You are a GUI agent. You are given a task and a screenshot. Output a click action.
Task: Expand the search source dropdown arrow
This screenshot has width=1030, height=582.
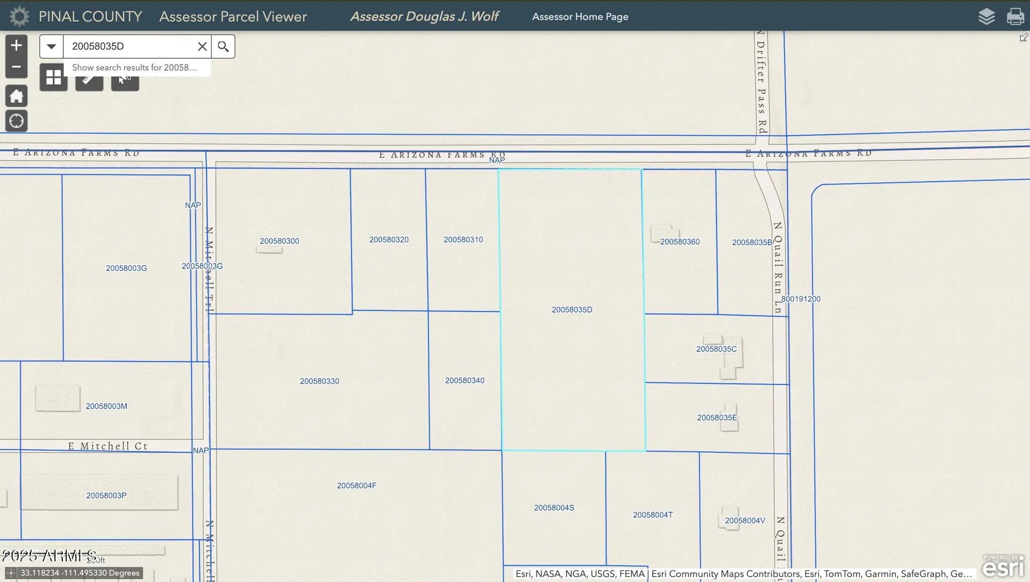coord(51,46)
